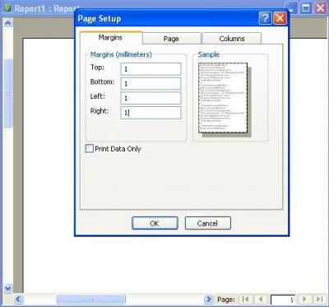Click the Page number box

coord(283,300)
